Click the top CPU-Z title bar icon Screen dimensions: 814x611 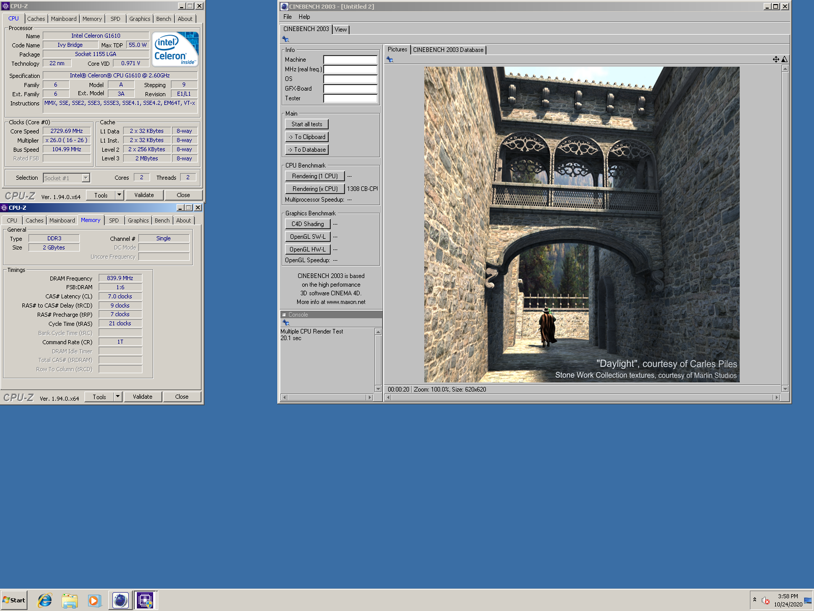pyautogui.click(x=6, y=6)
